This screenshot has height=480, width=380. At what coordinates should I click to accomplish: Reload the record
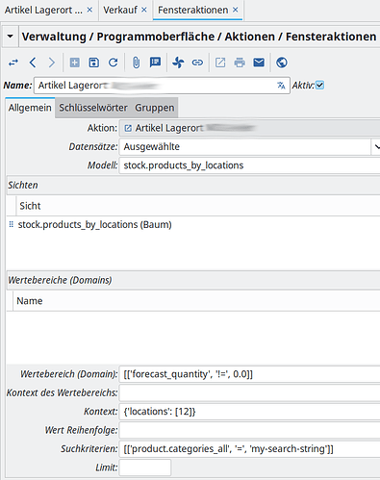click(113, 63)
